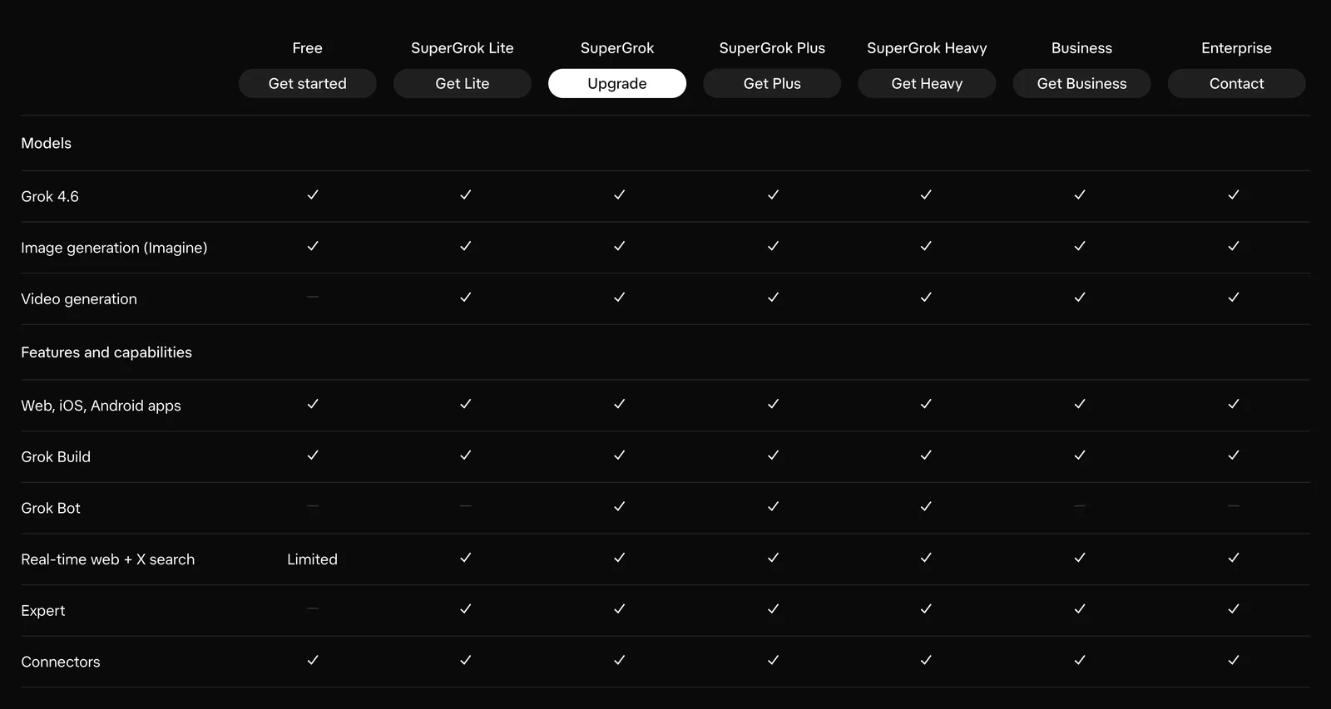Click the Image generation checkmark under Business
Viewport: 1331px width, 709px height.
[x=1080, y=246]
